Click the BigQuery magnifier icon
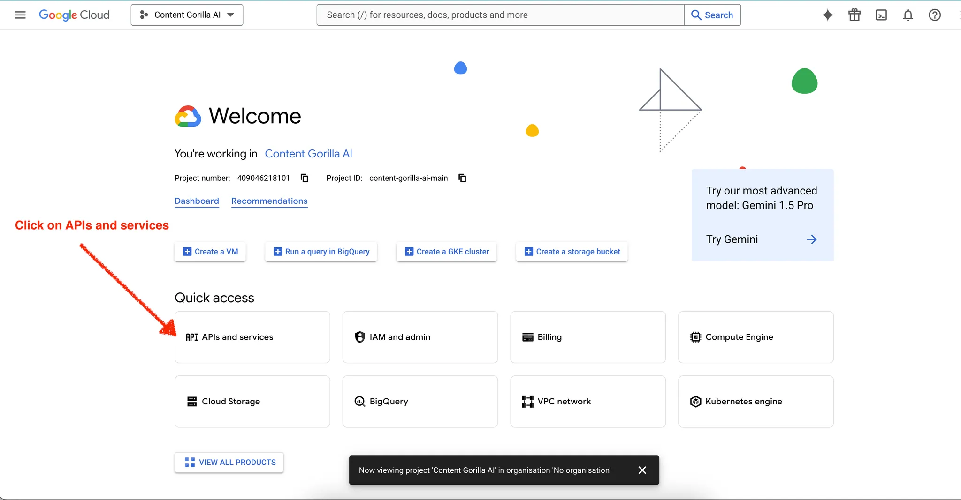This screenshot has height=500, width=961. click(360, 402)
